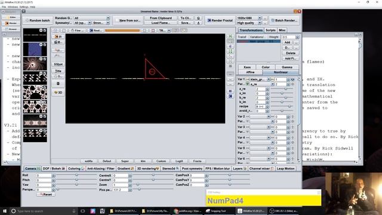Viewport: 382px width, 215px height.
Task: Click the Add transform button
Action: 287,42
